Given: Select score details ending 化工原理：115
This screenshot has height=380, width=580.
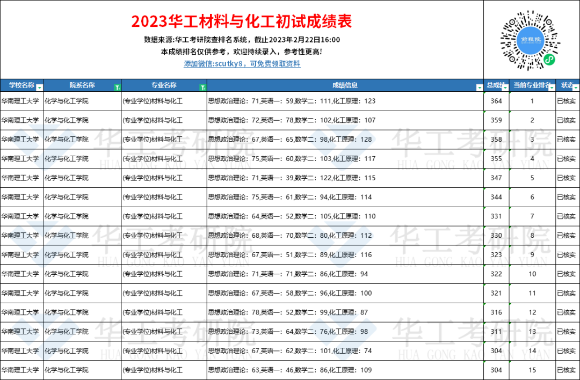Looking at the screenshot, I should click(345, 178).
